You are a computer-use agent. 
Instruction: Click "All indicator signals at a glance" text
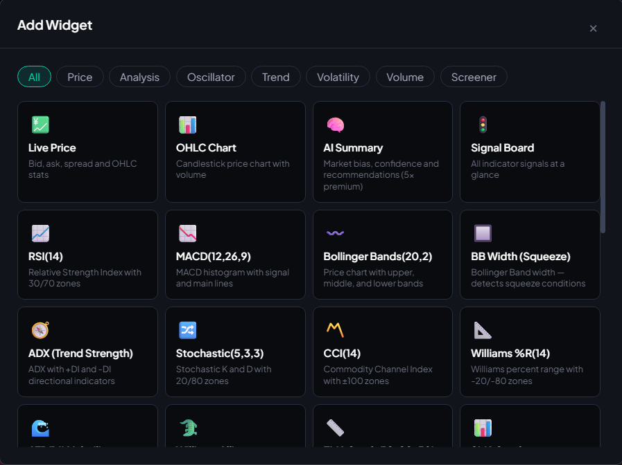click(x=518, y=169)
